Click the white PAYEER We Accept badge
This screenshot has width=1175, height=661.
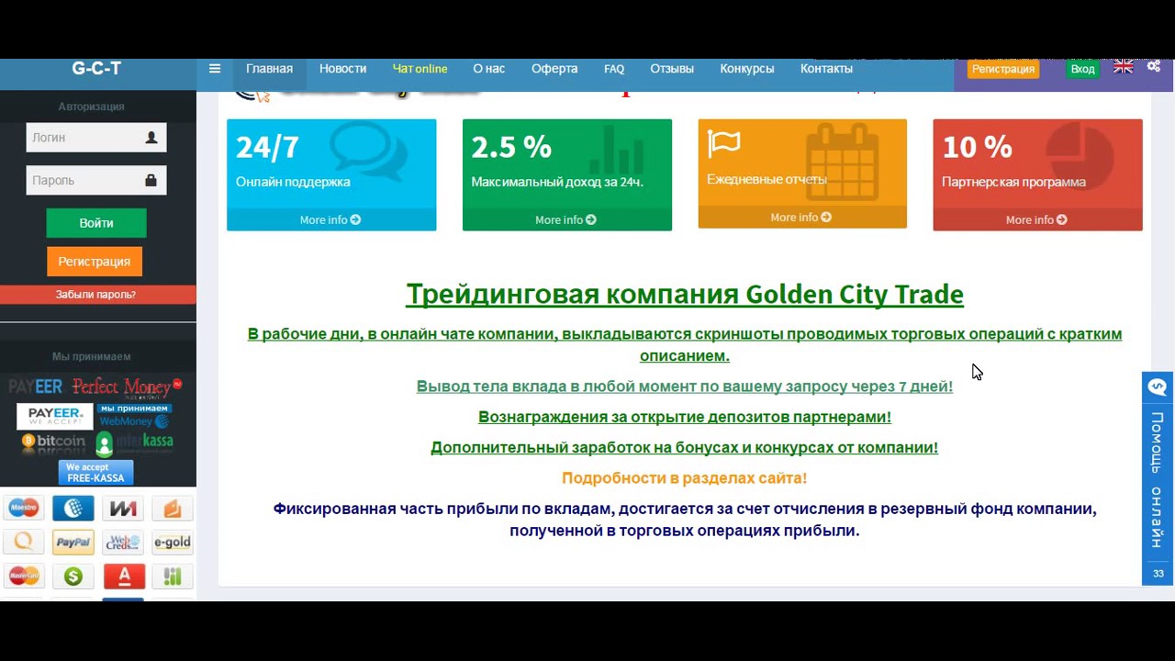(55, 416)
